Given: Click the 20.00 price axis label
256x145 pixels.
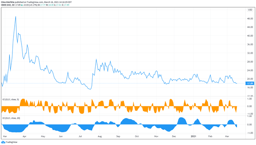Looking at the screenshot, I should point(250,79).
